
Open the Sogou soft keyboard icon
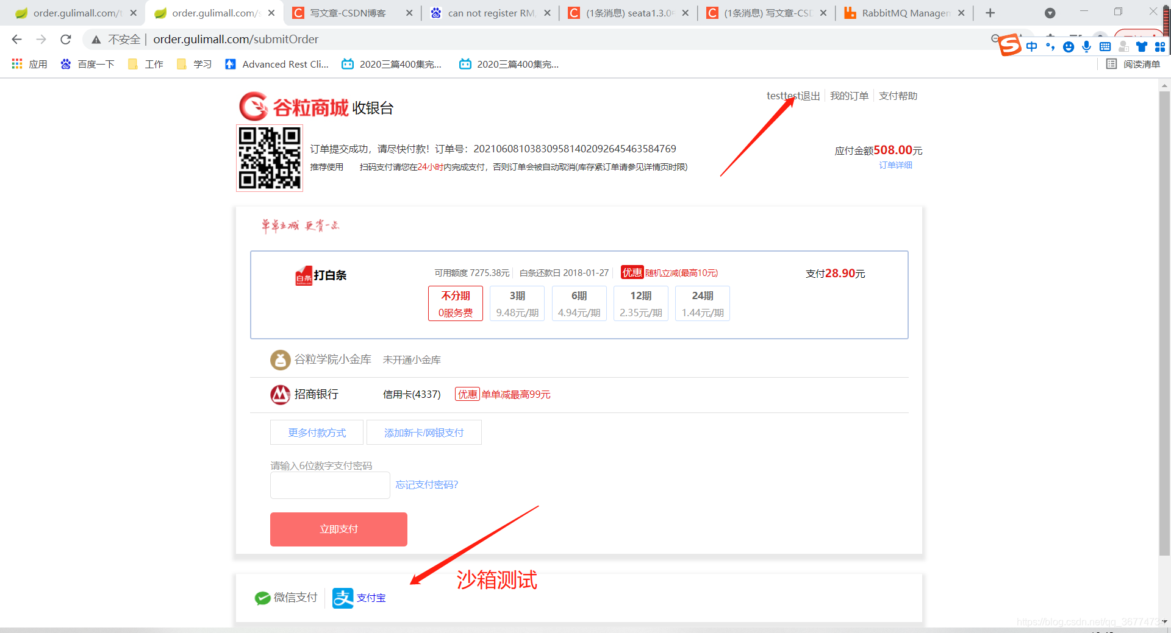click(x=1105, y=47)
